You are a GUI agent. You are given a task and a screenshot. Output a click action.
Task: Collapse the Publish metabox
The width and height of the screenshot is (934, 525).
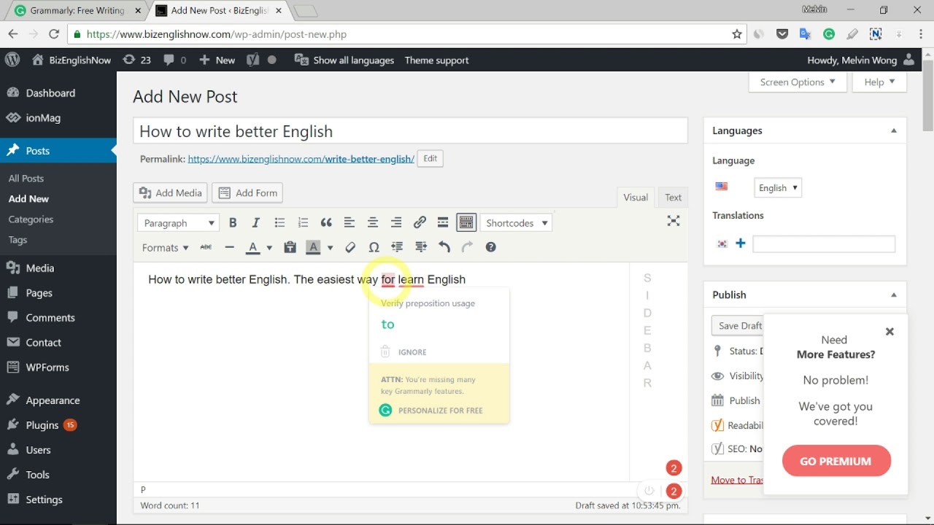point(893,295)
